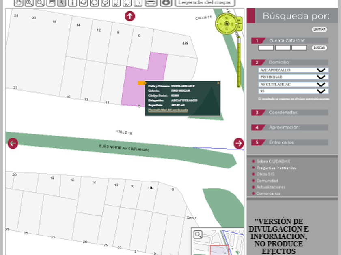Open Otros SIG link
Viewport: 341px width, 255px height.
pos(265,174)
